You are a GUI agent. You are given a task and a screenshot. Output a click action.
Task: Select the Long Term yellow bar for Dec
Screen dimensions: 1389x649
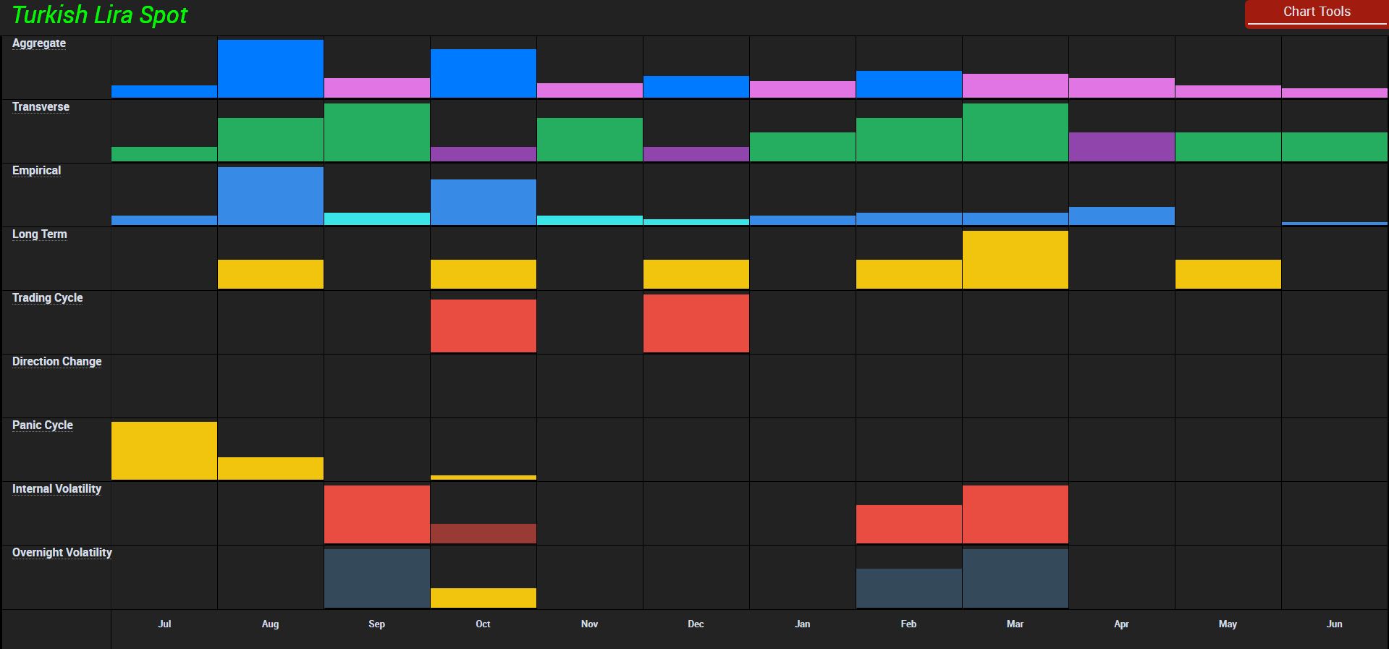696,274
